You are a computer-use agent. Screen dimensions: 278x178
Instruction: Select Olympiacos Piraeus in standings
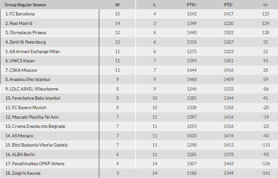point(28,33)
